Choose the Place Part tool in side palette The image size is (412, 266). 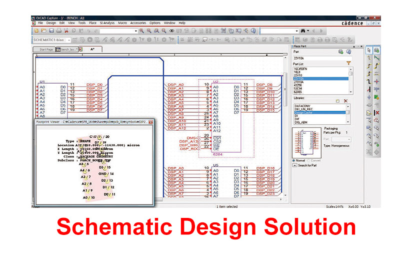pyautogui.click(x=376, y=50)
